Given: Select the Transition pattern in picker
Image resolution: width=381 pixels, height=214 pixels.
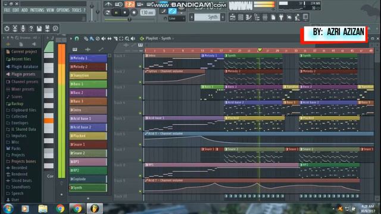Looking at the screenshot, I should pos(88,75).
